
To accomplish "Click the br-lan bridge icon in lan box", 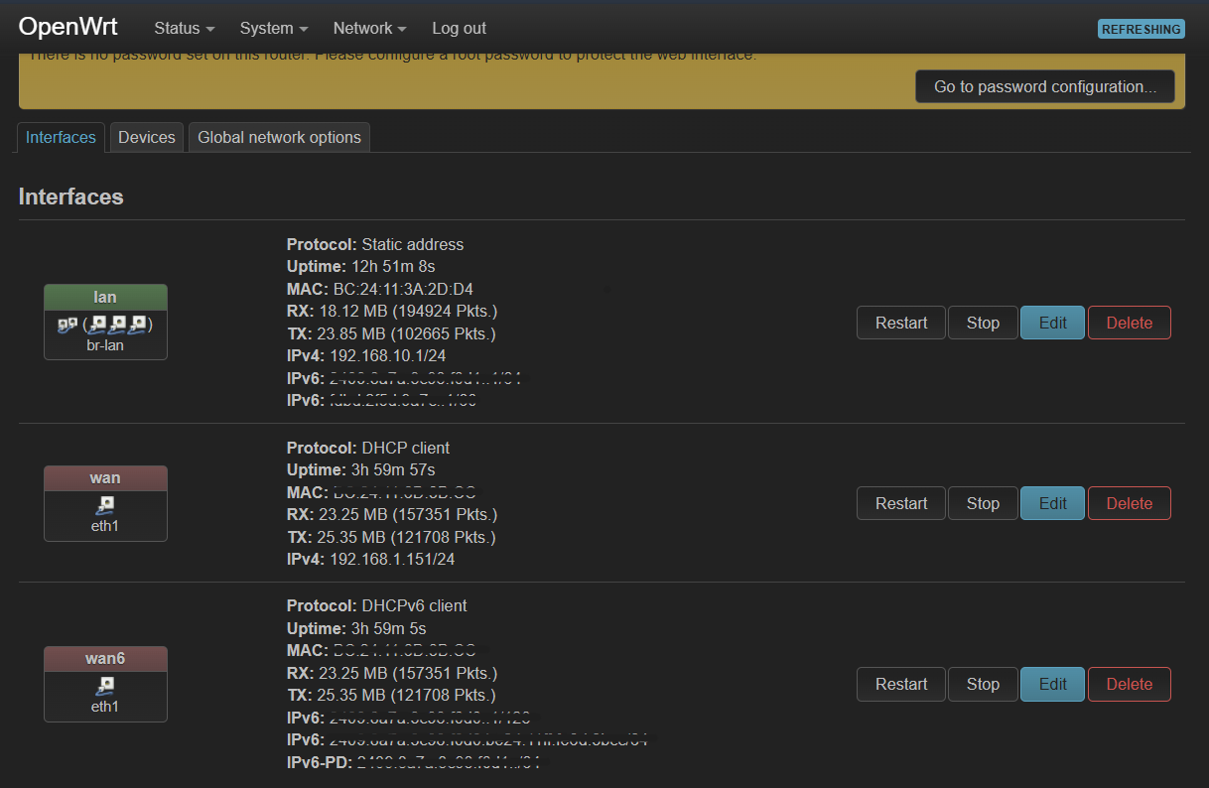I will pos(67,325).
